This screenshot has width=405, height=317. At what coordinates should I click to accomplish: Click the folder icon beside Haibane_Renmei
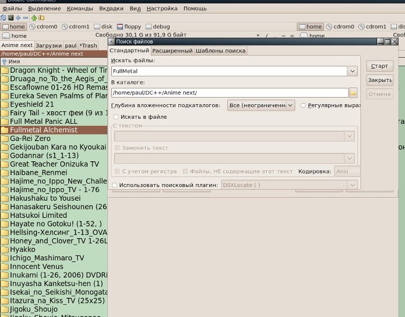[x=5, y=172]
